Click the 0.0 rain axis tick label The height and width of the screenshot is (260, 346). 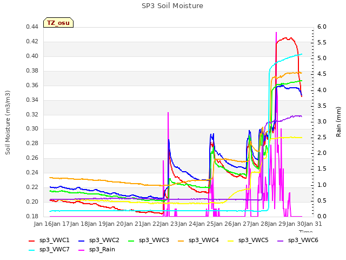(x=322, y=216)
